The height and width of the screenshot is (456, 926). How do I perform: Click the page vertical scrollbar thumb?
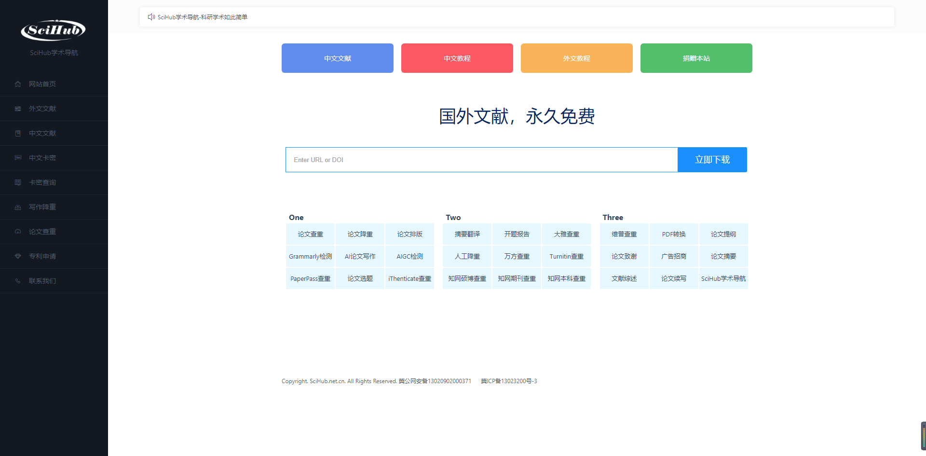click(924, 436)
